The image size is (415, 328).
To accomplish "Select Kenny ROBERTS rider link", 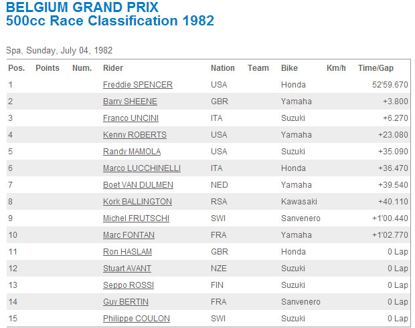I will (x=135, y=135).
